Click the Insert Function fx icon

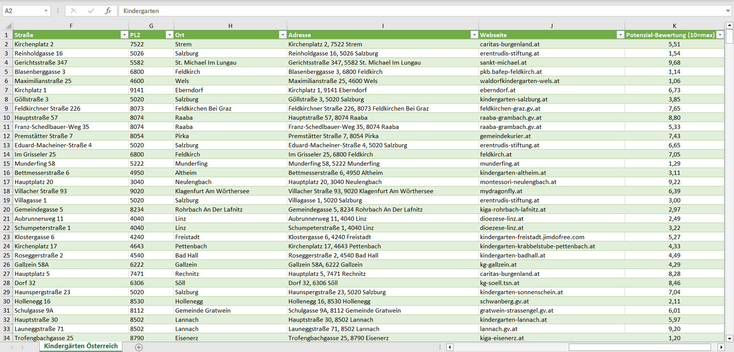point(108,11)
